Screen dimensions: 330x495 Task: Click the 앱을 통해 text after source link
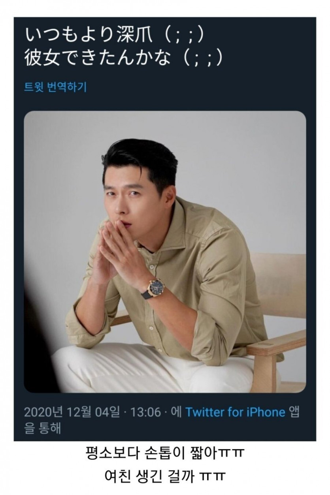162,420
